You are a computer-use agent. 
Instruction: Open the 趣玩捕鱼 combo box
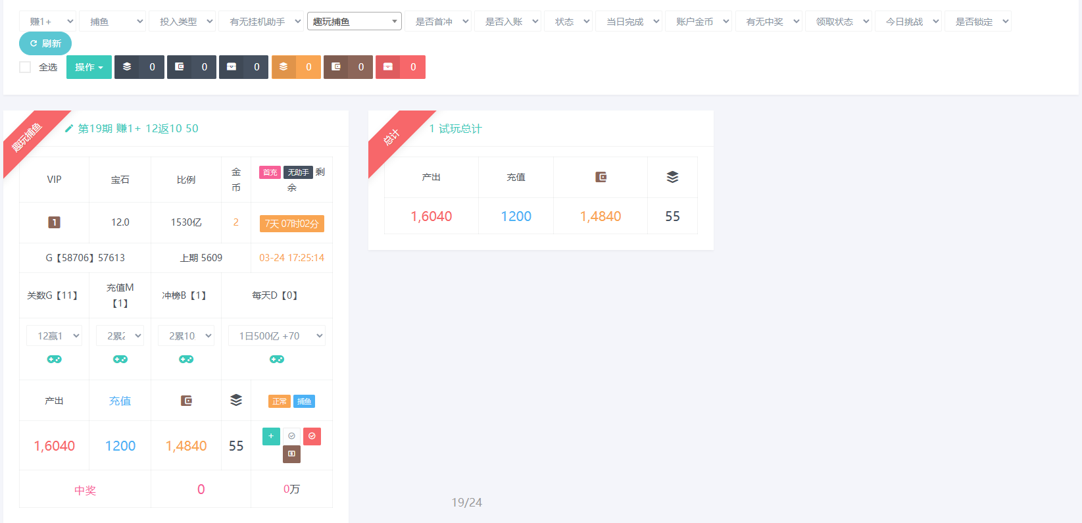(x=354, y=22)
